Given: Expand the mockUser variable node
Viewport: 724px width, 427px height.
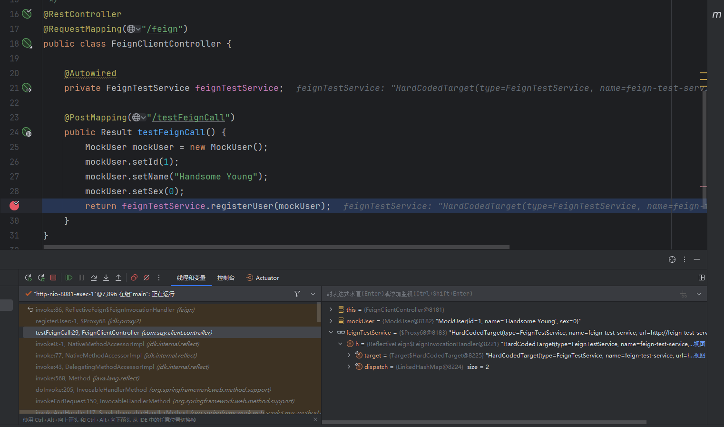Looking at the screenshot, I should [331, 321].
